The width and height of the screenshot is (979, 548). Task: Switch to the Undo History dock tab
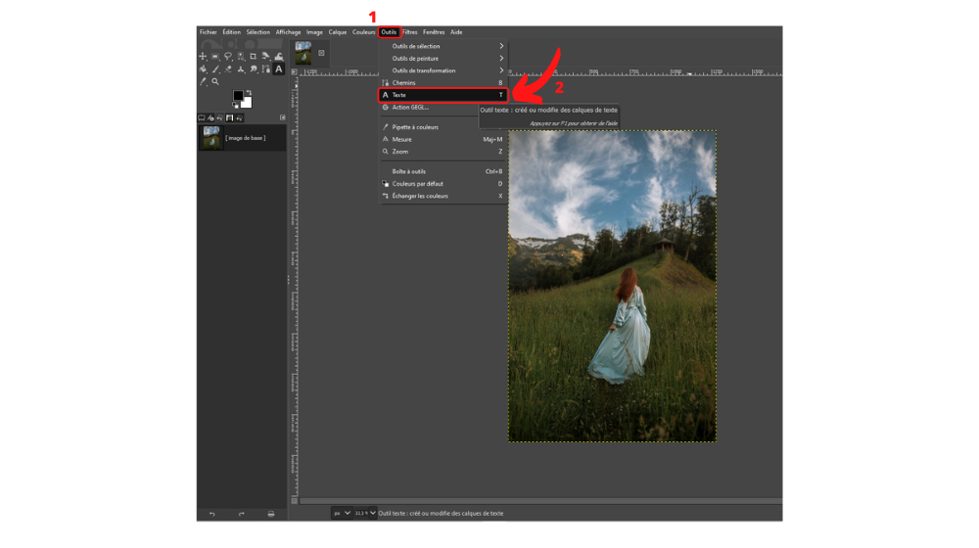219,117
